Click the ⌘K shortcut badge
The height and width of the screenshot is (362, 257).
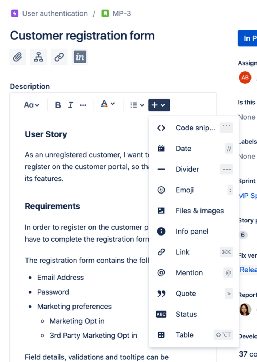click(x=226, y=252)
